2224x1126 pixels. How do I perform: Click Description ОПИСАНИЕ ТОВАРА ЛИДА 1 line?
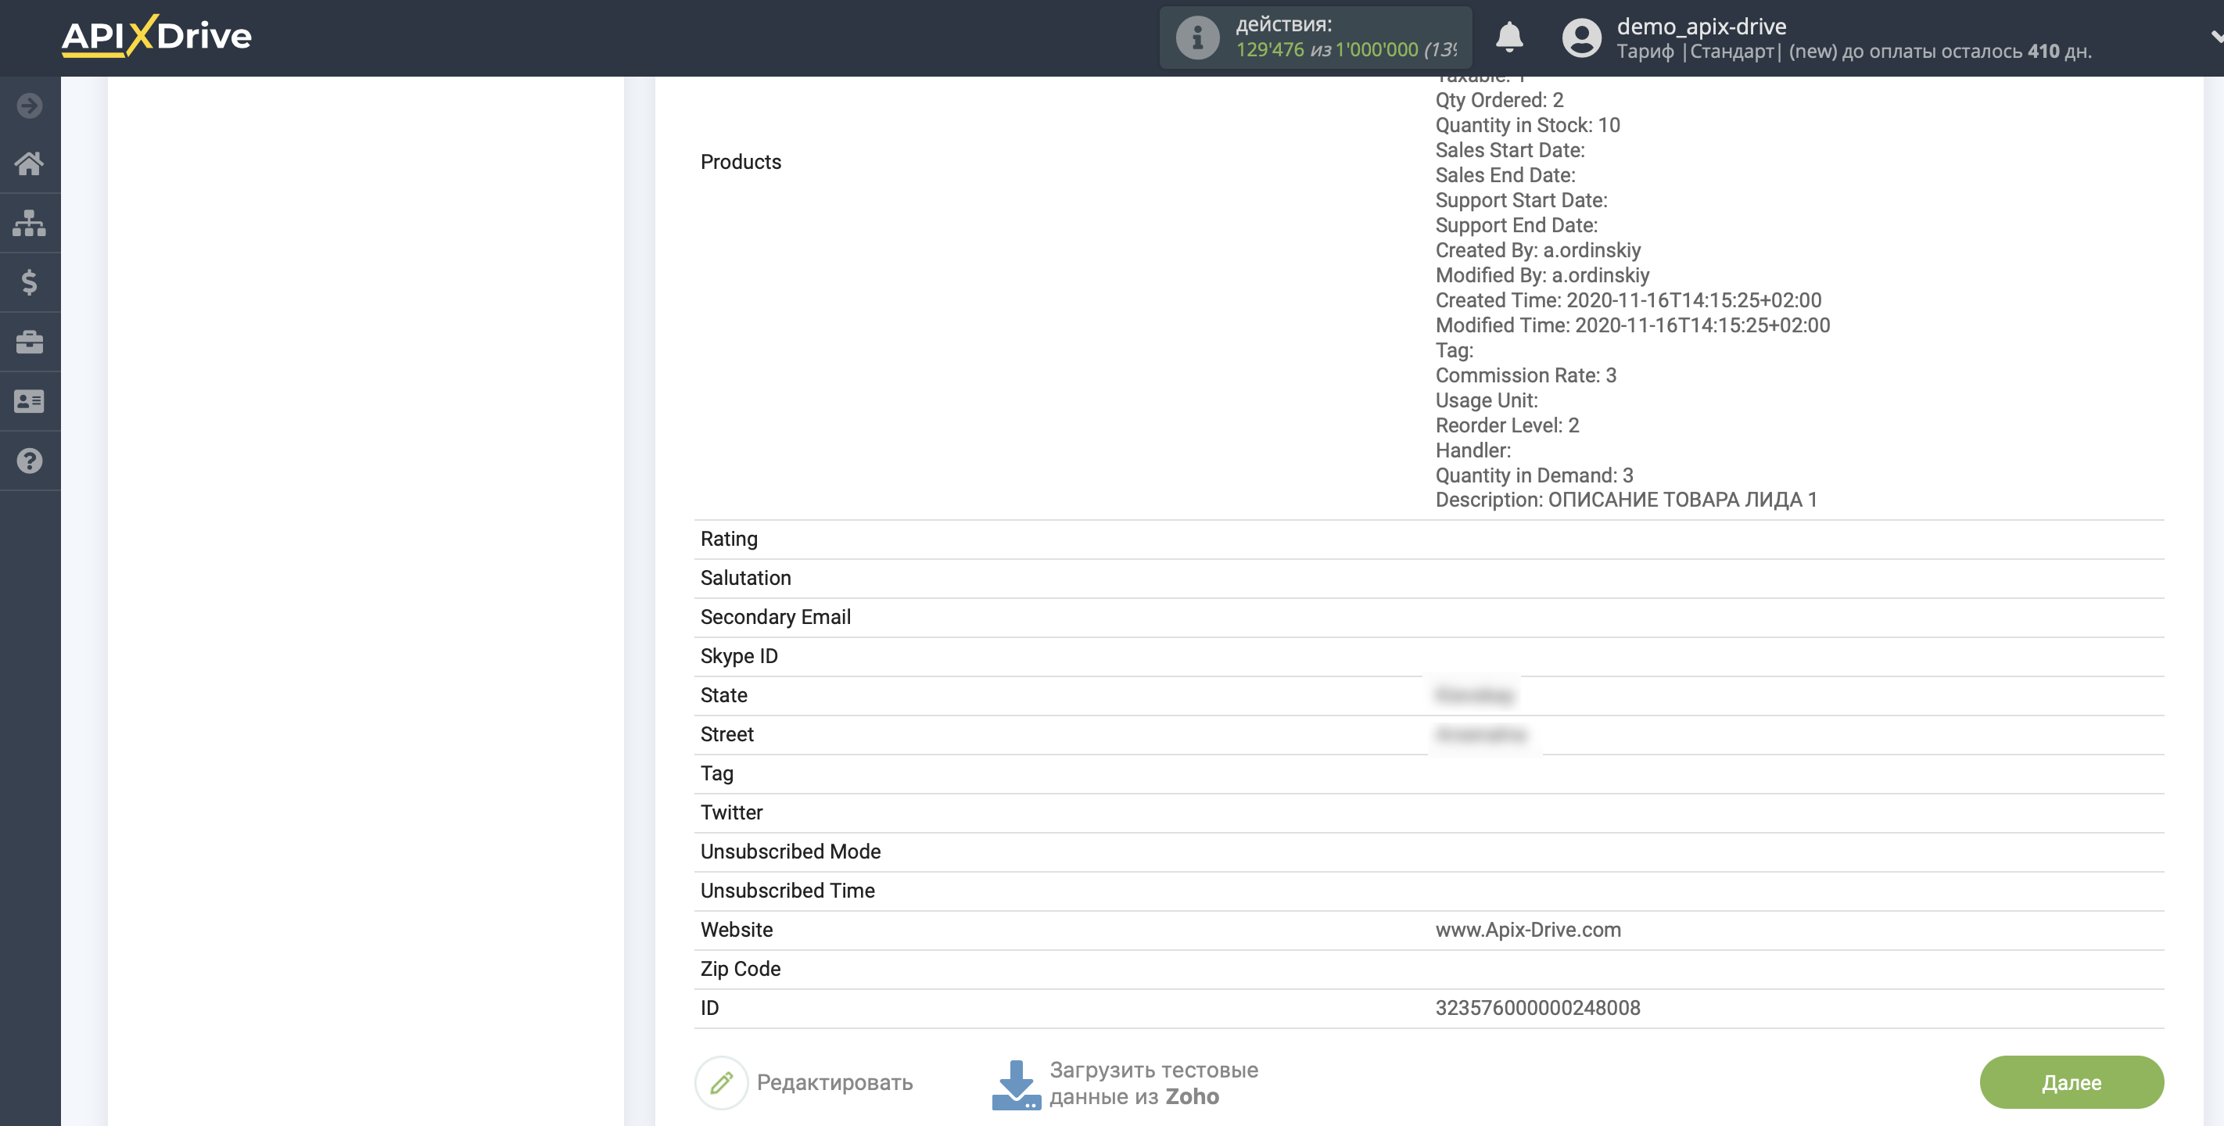point(1625,500)
